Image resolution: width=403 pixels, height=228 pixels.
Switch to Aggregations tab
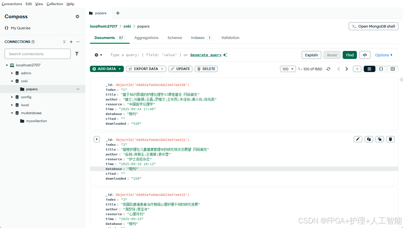[146, 38]
